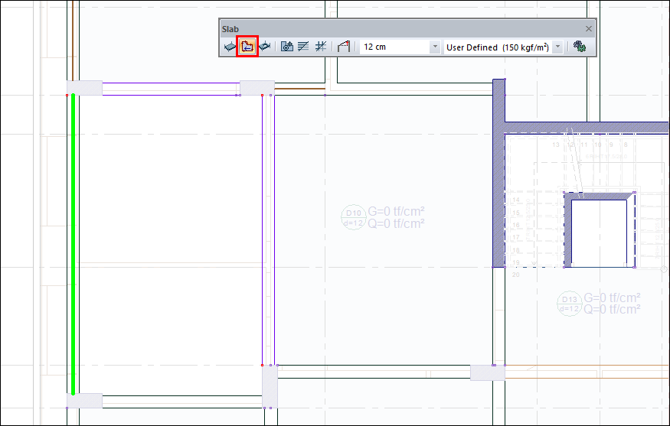Close the Slab toolbar
Viewport: 670px width, 426px height.
[588, 29]
